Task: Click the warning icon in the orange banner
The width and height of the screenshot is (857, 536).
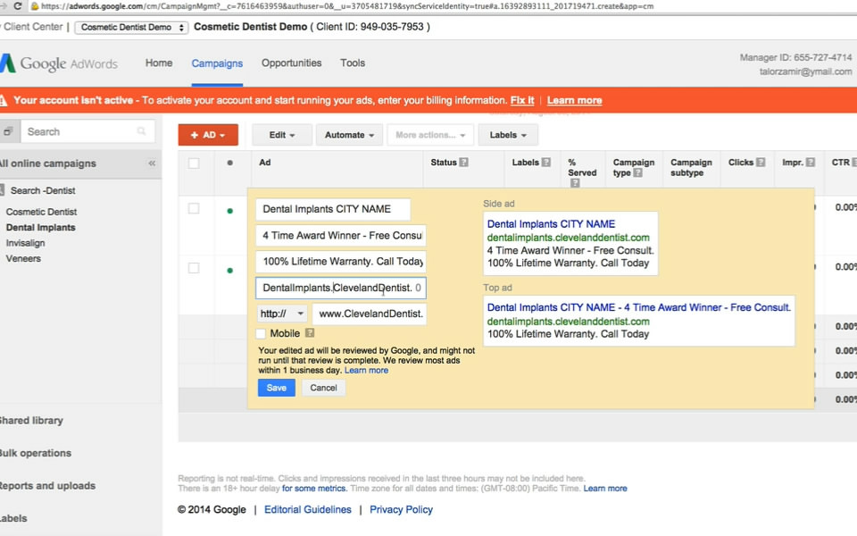Action: [4, 101]
